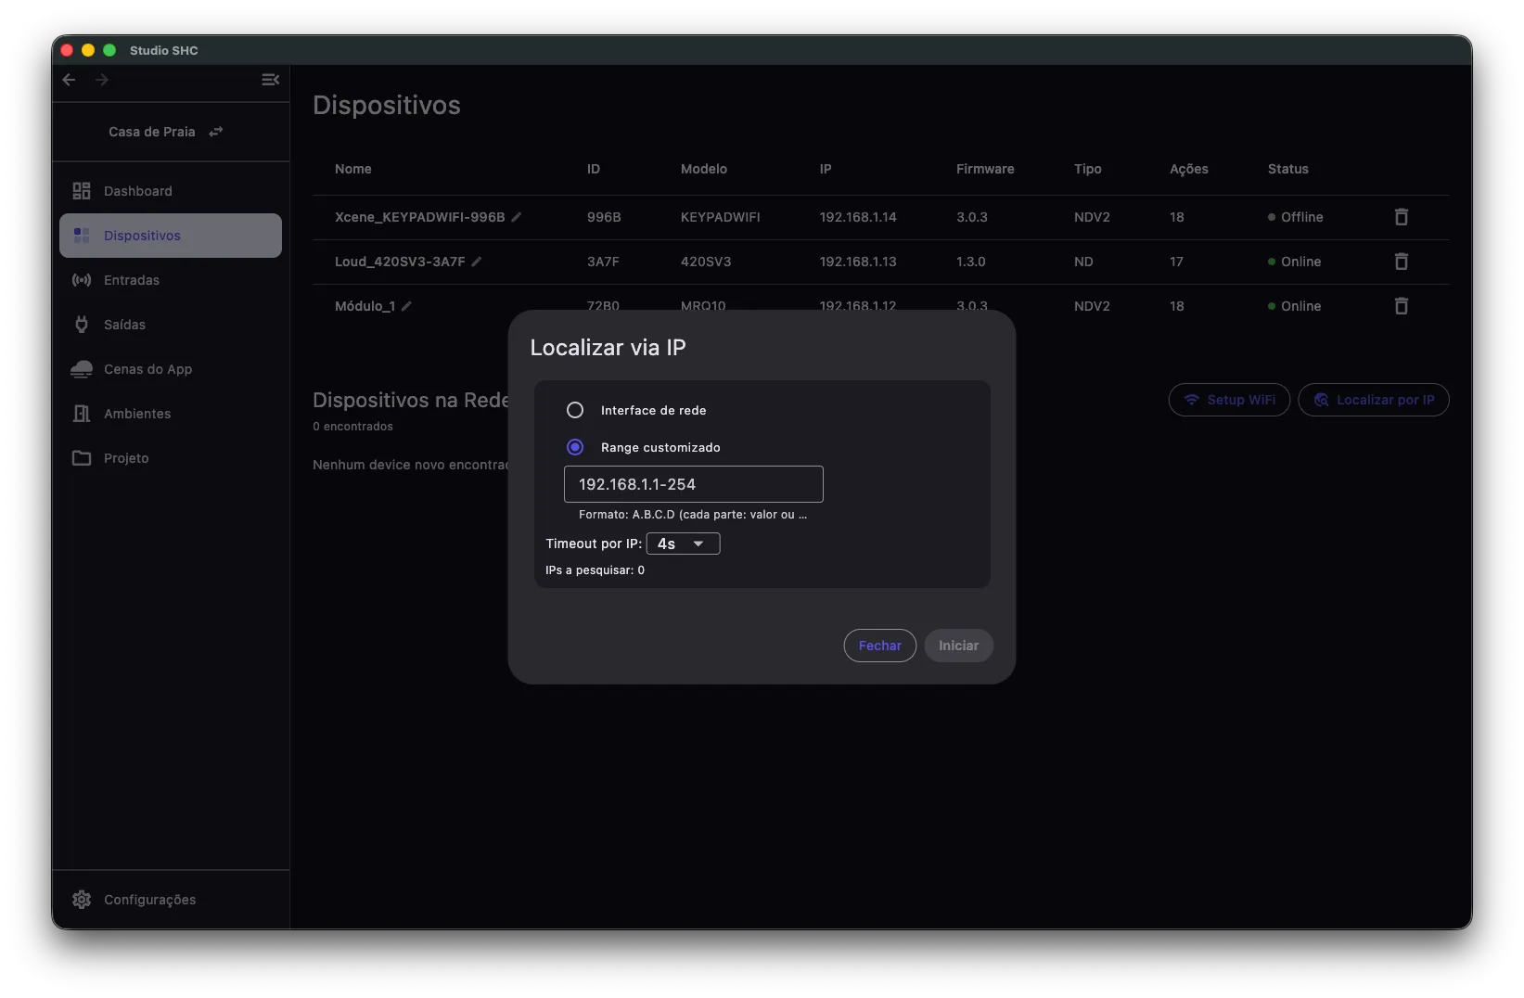1524x998 pixels.
Task: Delete the Loud_420SV3-3A7F device
Action: (1402, 262)
